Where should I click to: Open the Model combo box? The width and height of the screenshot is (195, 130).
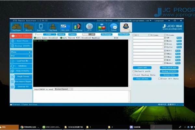[149, 63]
